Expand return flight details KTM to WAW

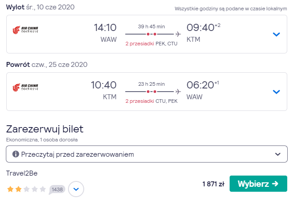[276, 92]
